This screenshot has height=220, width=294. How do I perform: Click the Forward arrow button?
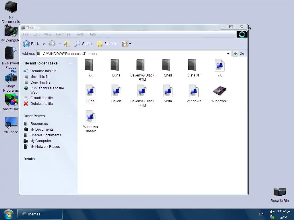click(52, 44)
